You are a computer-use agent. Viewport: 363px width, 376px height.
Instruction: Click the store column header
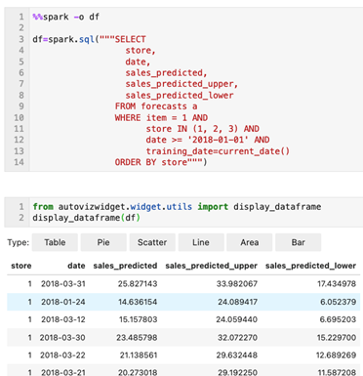[21, 266]
